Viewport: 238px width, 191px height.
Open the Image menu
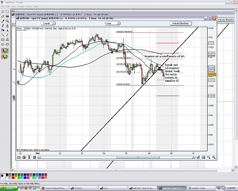[x=21, y=6]
